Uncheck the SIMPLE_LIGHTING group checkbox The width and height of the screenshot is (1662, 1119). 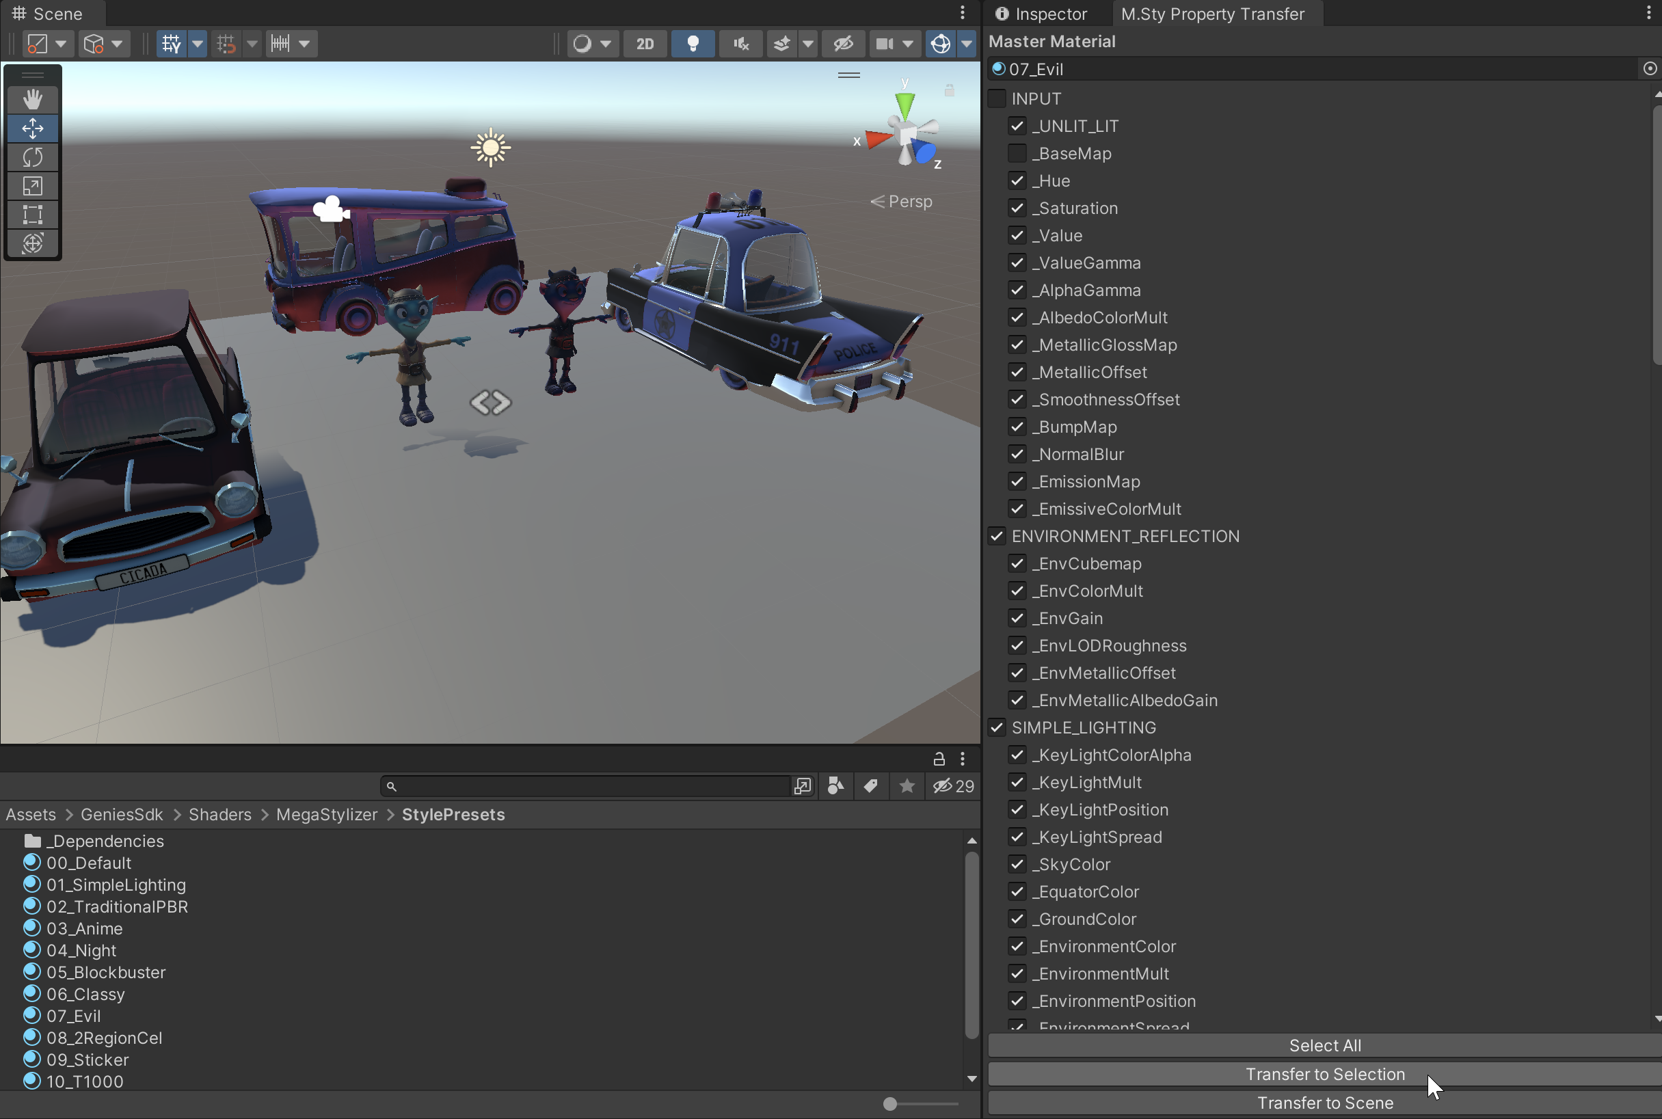997,727
